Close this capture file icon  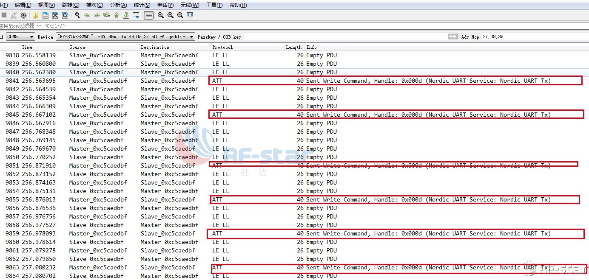tap(55, 15)
